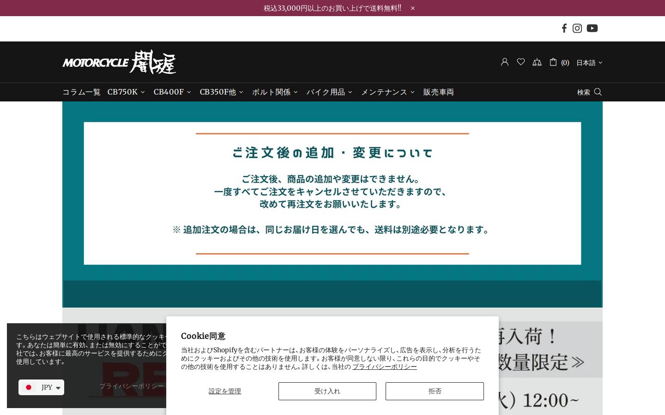665x415 pixels.
Task: Expand the メンテナンス menu
Action: (388, 92)
